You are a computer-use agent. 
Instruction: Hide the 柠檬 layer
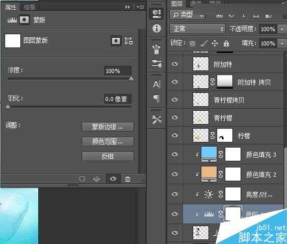click(x=175, y=135)
